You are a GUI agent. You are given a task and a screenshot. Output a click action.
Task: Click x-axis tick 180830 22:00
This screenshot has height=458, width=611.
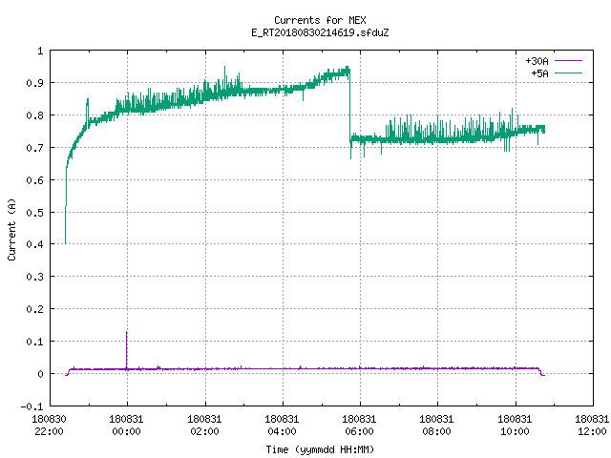[49, 426]
